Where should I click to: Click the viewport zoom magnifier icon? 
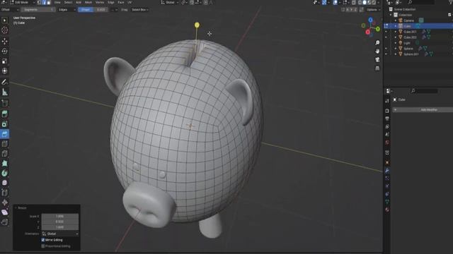pos(377,42)
